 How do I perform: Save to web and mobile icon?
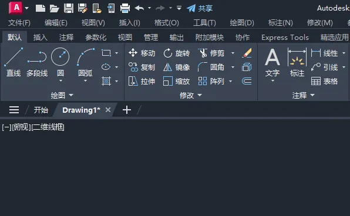click(x=111, y=8)
